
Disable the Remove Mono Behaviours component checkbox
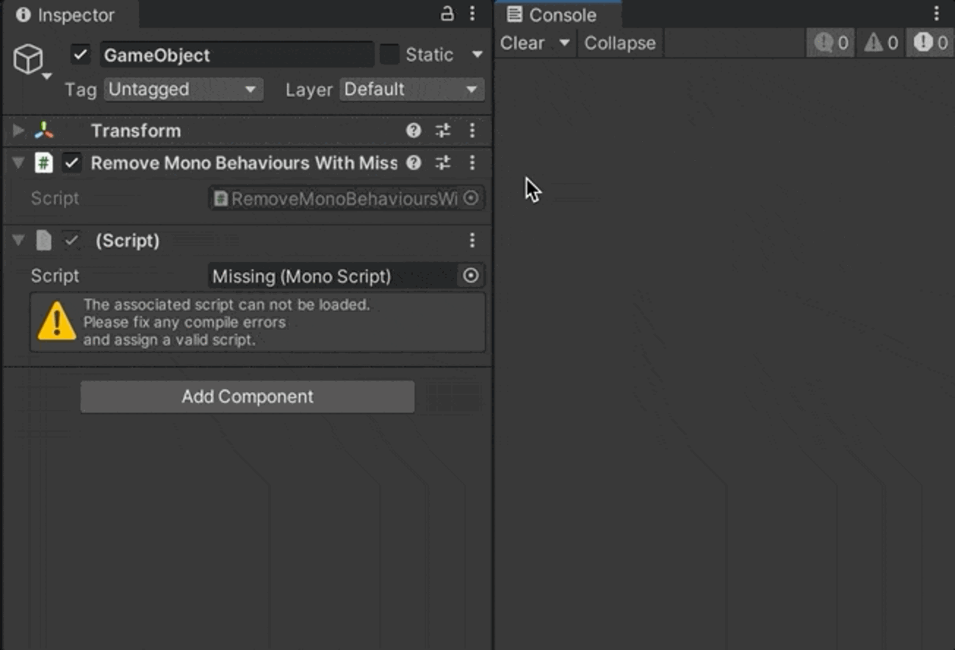point(71,163)
